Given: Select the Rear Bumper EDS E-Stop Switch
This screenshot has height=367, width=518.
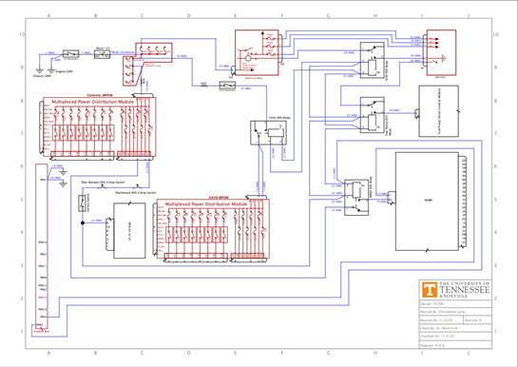Looking at the screenshot, I should pyautogui.click(x=103, y=186).
